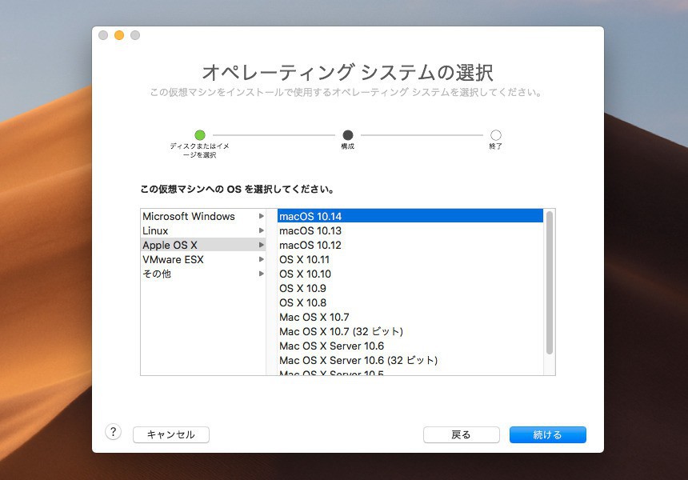Expand the その他 category arrow

point(261,274)
